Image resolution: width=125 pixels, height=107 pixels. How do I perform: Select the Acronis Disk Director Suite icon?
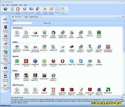point(35,49)
